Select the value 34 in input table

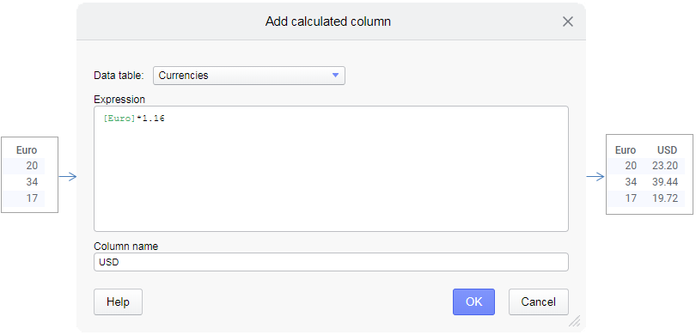pyautogui.click(x=32, y=182)
